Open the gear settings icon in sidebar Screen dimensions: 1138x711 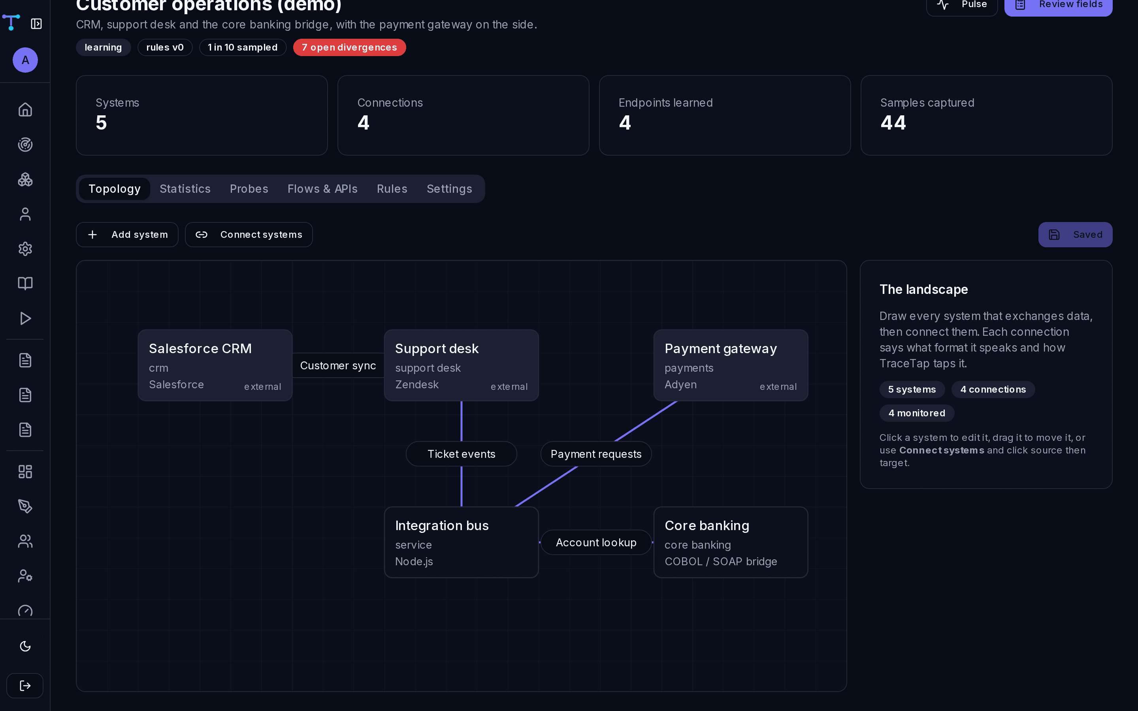click(25, 249)
